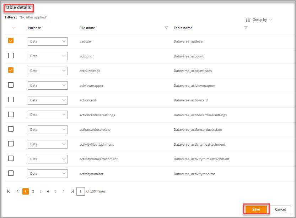
Task: Go to the next page arrow icon
Action: 63,191
